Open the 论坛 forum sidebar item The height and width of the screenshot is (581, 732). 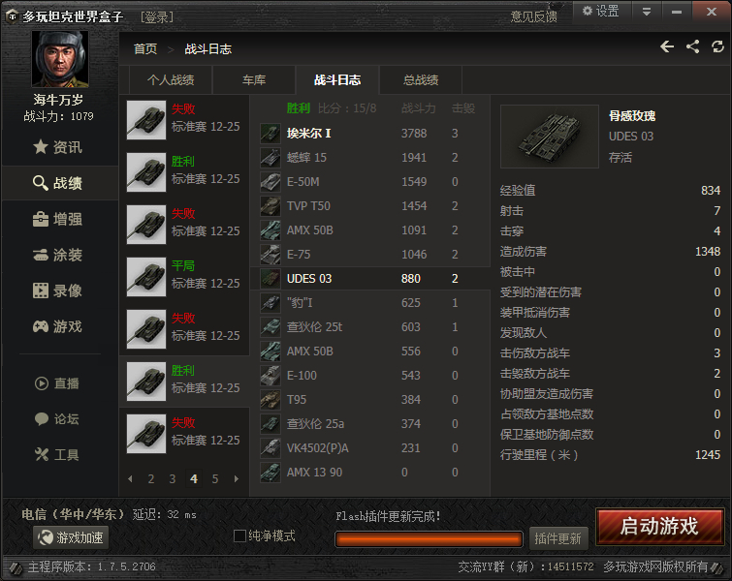[57, 418]
